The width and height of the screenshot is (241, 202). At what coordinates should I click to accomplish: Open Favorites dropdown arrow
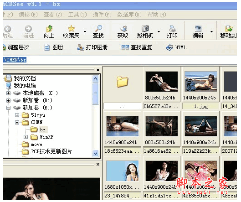pos(85,32)
